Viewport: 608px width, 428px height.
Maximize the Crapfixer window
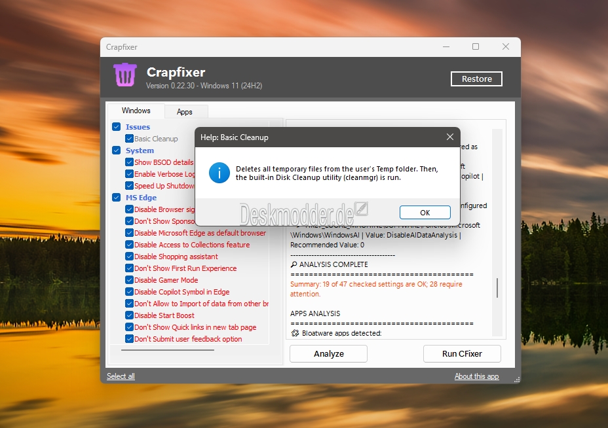476,47
